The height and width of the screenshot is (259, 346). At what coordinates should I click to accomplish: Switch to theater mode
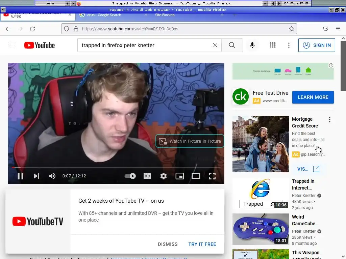(196, 176)
